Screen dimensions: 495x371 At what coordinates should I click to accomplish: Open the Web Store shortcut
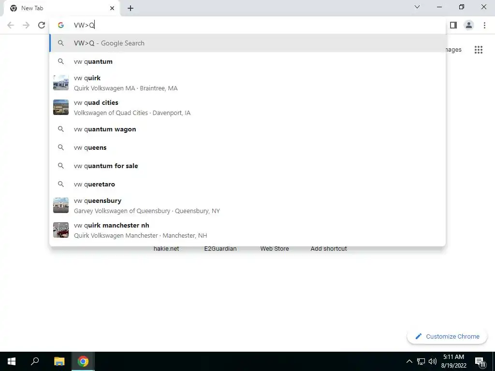pos(275,249)
